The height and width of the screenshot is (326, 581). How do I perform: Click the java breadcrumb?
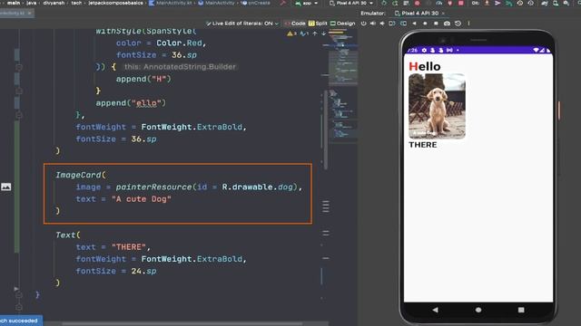click(32, 3)
